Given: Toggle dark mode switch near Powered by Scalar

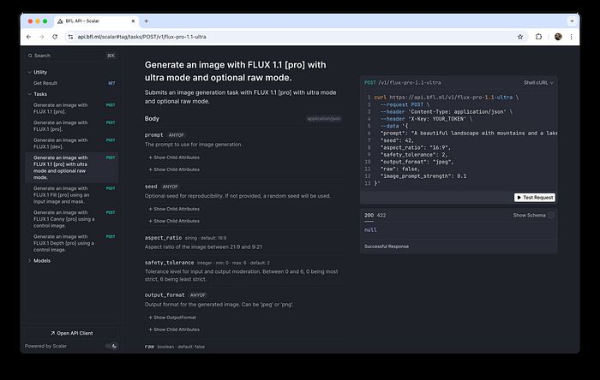Looking at the screenshot, I should pyautogui.click(x=111, y=346).
